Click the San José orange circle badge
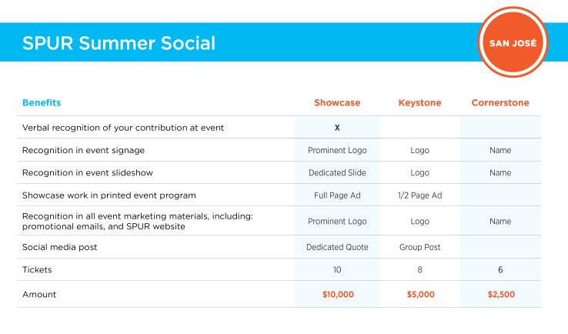Viewport: 568px width, 334px height. 513,42
